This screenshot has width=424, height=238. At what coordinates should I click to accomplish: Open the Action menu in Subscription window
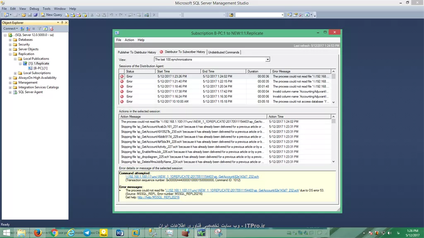pos(129,40)
